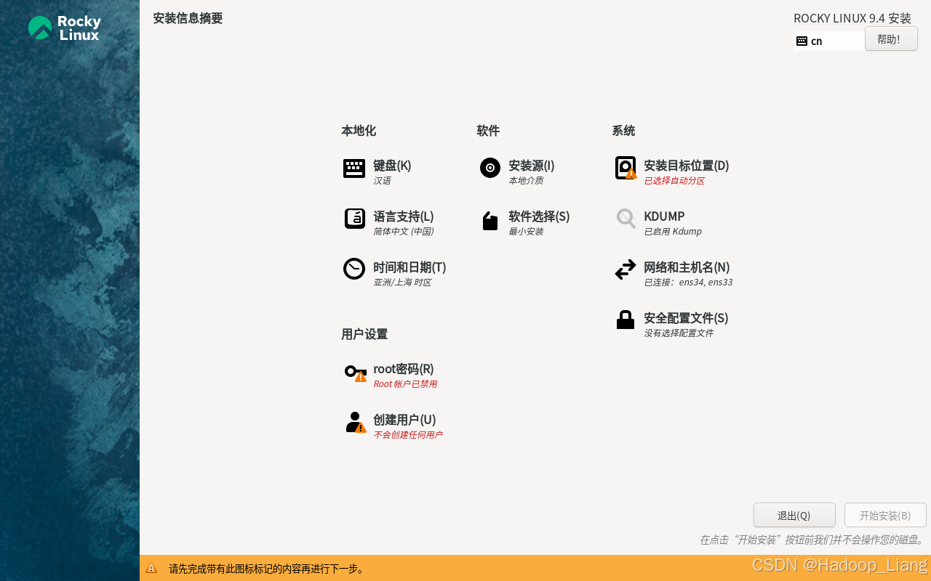Open the KDUMP magnifier icon
Viewport: 931px width, 581px height.
626,218
